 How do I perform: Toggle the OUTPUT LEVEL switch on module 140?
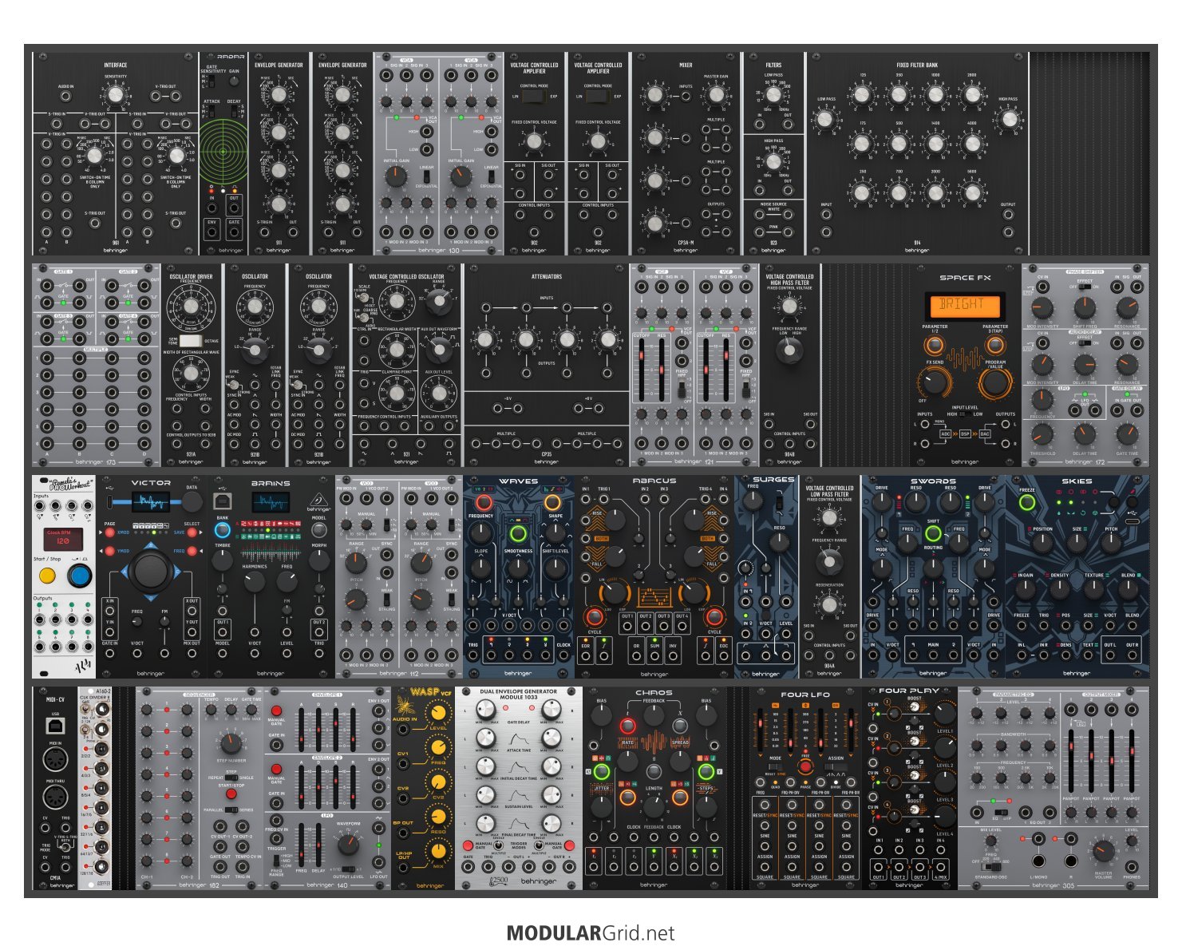tap(349, 869)
